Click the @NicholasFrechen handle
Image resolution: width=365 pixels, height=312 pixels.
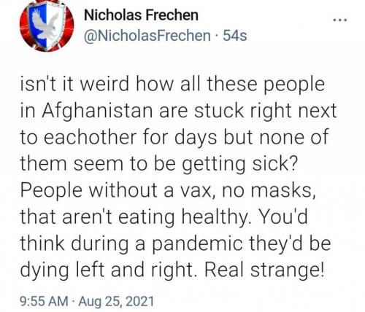[147, 36]
